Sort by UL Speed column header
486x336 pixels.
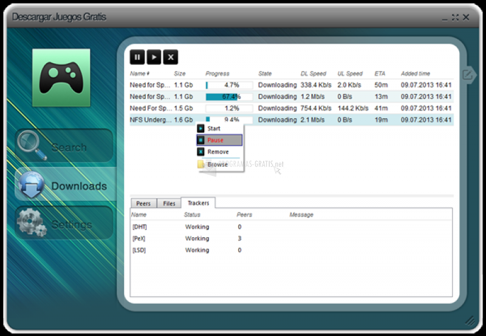click(x=350, y=73)
